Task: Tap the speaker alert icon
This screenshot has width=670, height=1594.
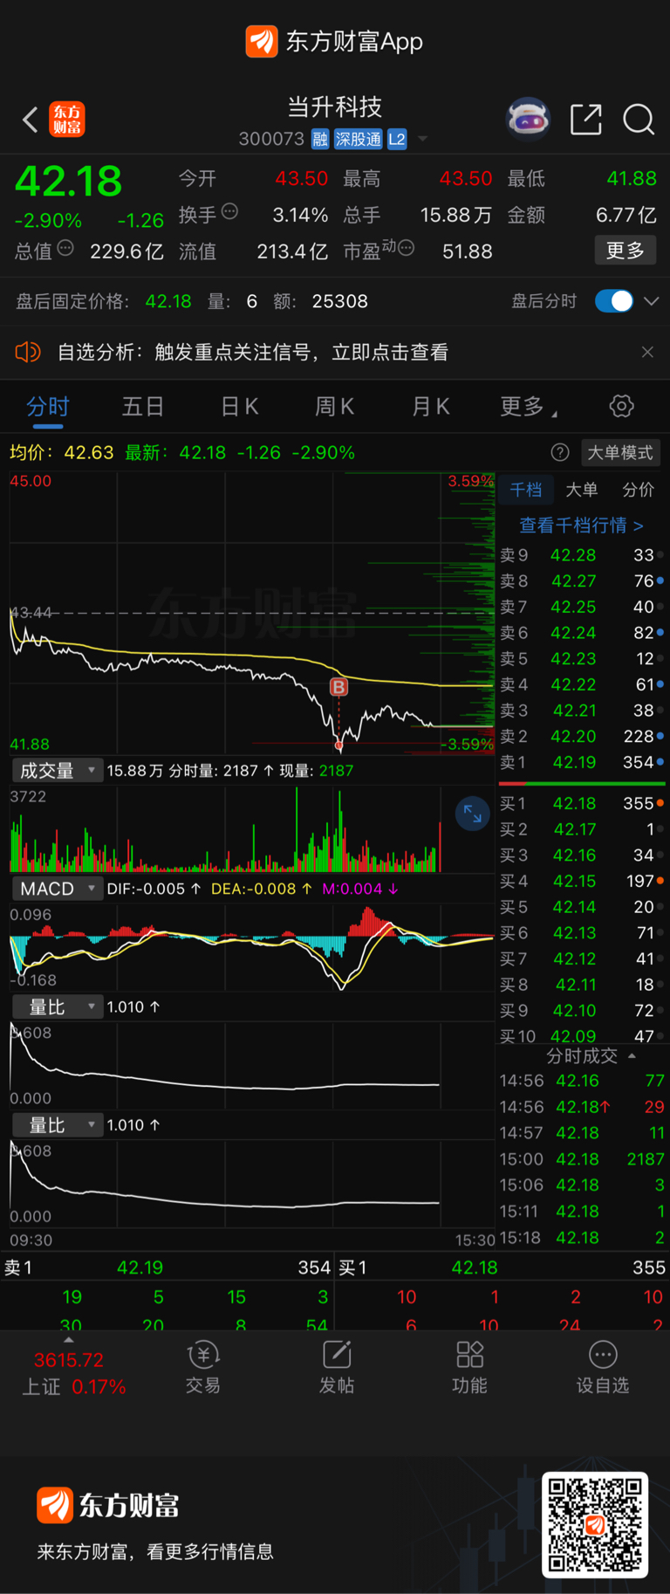Action: click(x=28, y=352)
